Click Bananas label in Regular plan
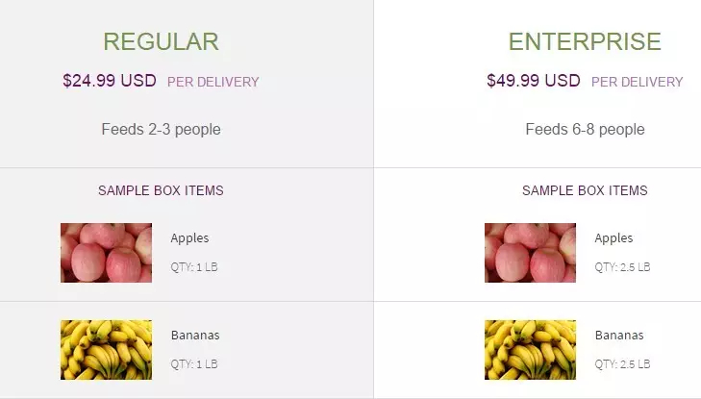The width and height of the screenshot is (701, 399). click(195, 336)
